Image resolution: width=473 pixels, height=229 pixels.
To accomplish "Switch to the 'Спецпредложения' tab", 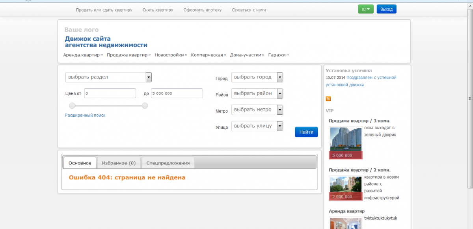I will [168, 163].
